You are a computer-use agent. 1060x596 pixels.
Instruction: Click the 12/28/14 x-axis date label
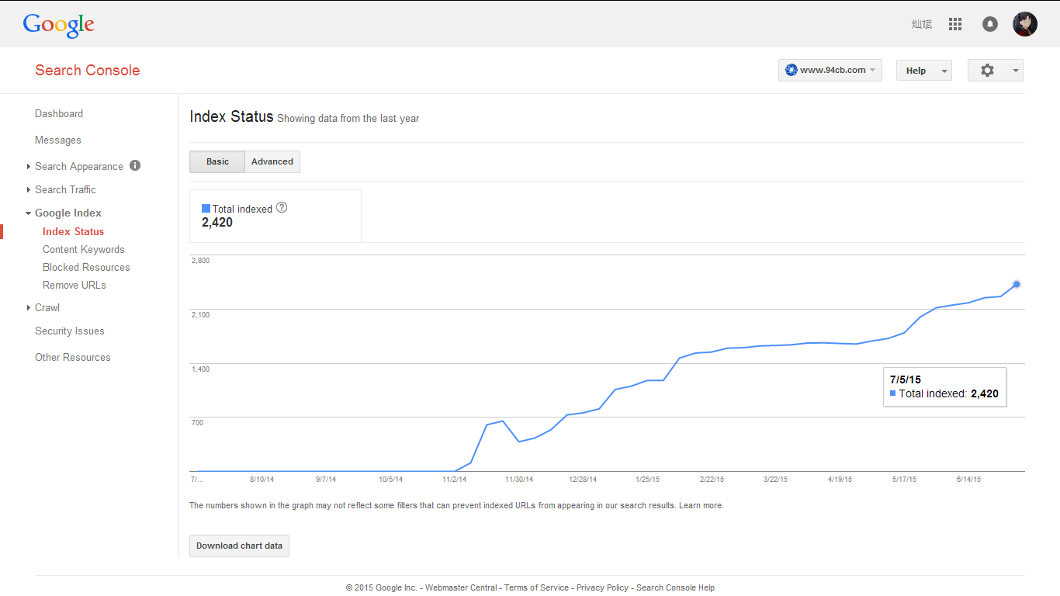(x=583, y=480)
